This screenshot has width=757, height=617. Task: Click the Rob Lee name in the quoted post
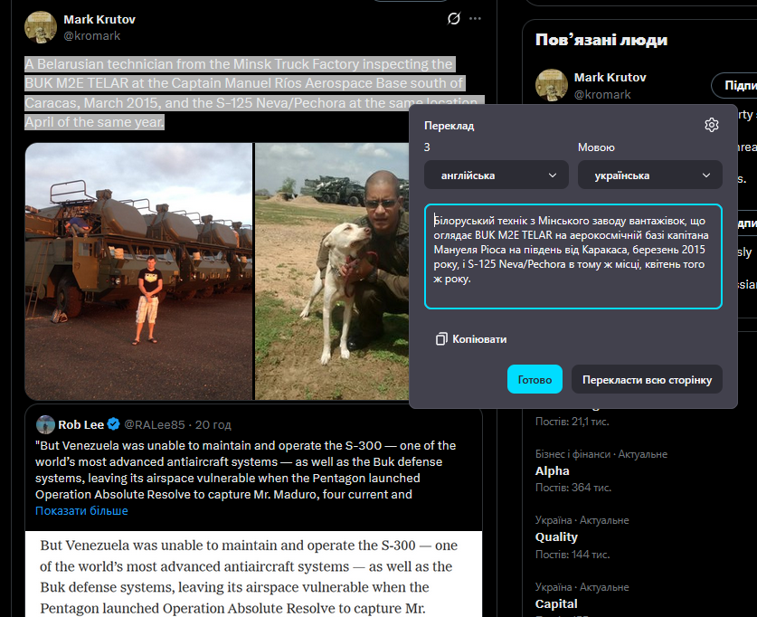pos(81,424)
